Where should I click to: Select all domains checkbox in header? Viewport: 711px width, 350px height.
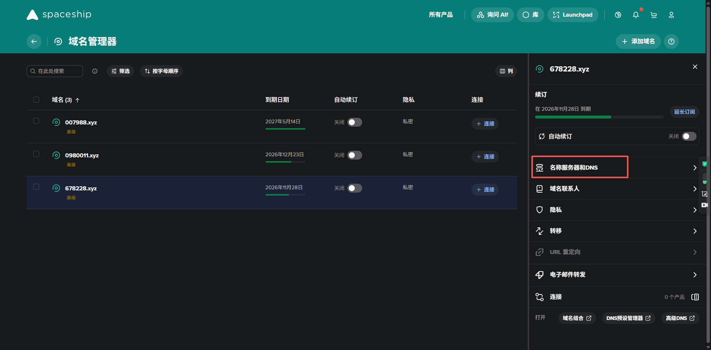[36, 100]
